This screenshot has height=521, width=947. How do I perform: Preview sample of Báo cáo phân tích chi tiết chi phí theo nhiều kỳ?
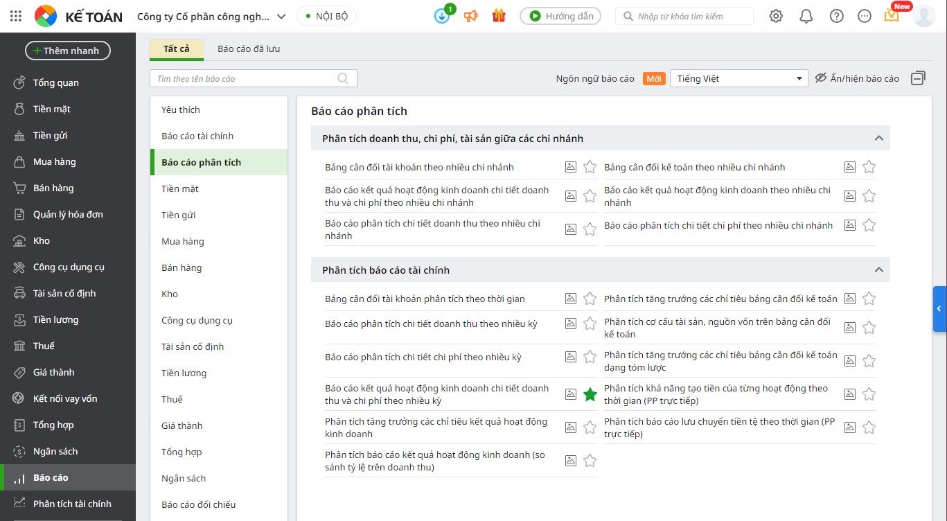point(571,357)
